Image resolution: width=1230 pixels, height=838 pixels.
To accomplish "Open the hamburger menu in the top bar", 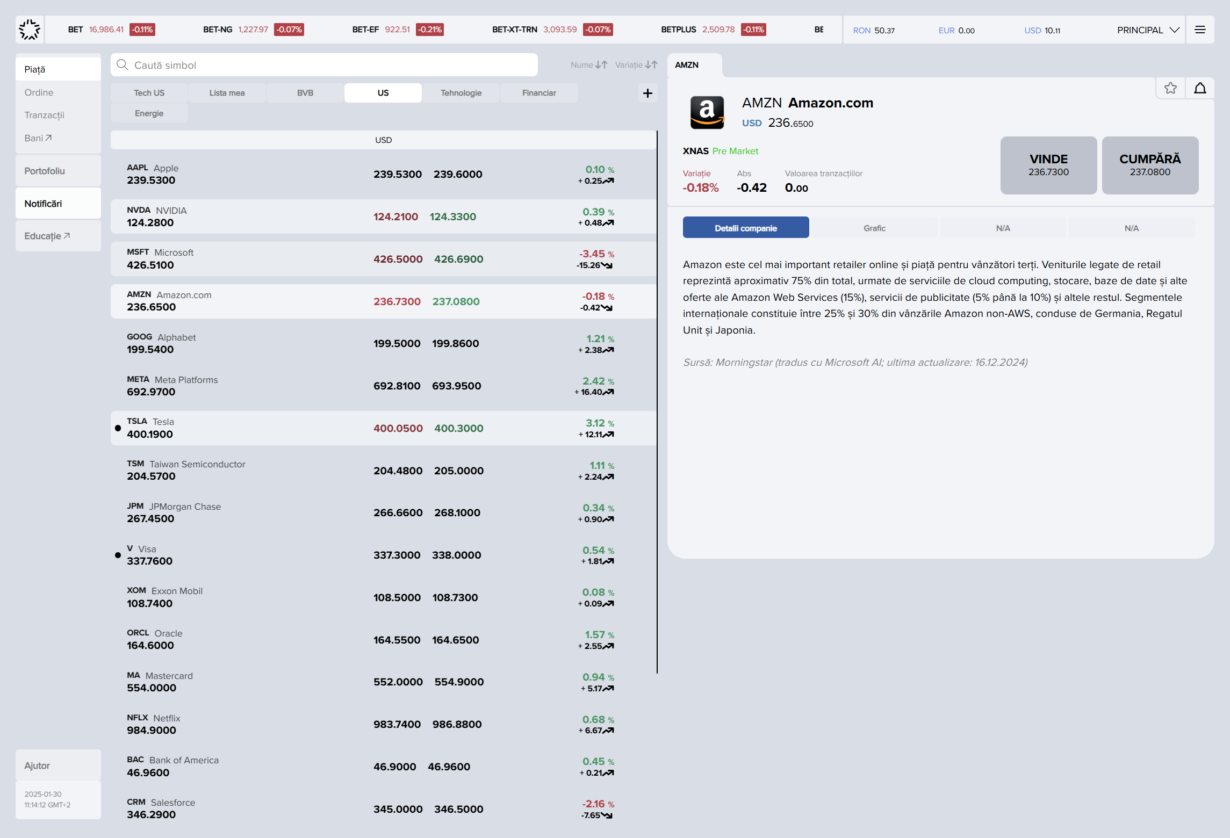I will [1200, 30].
